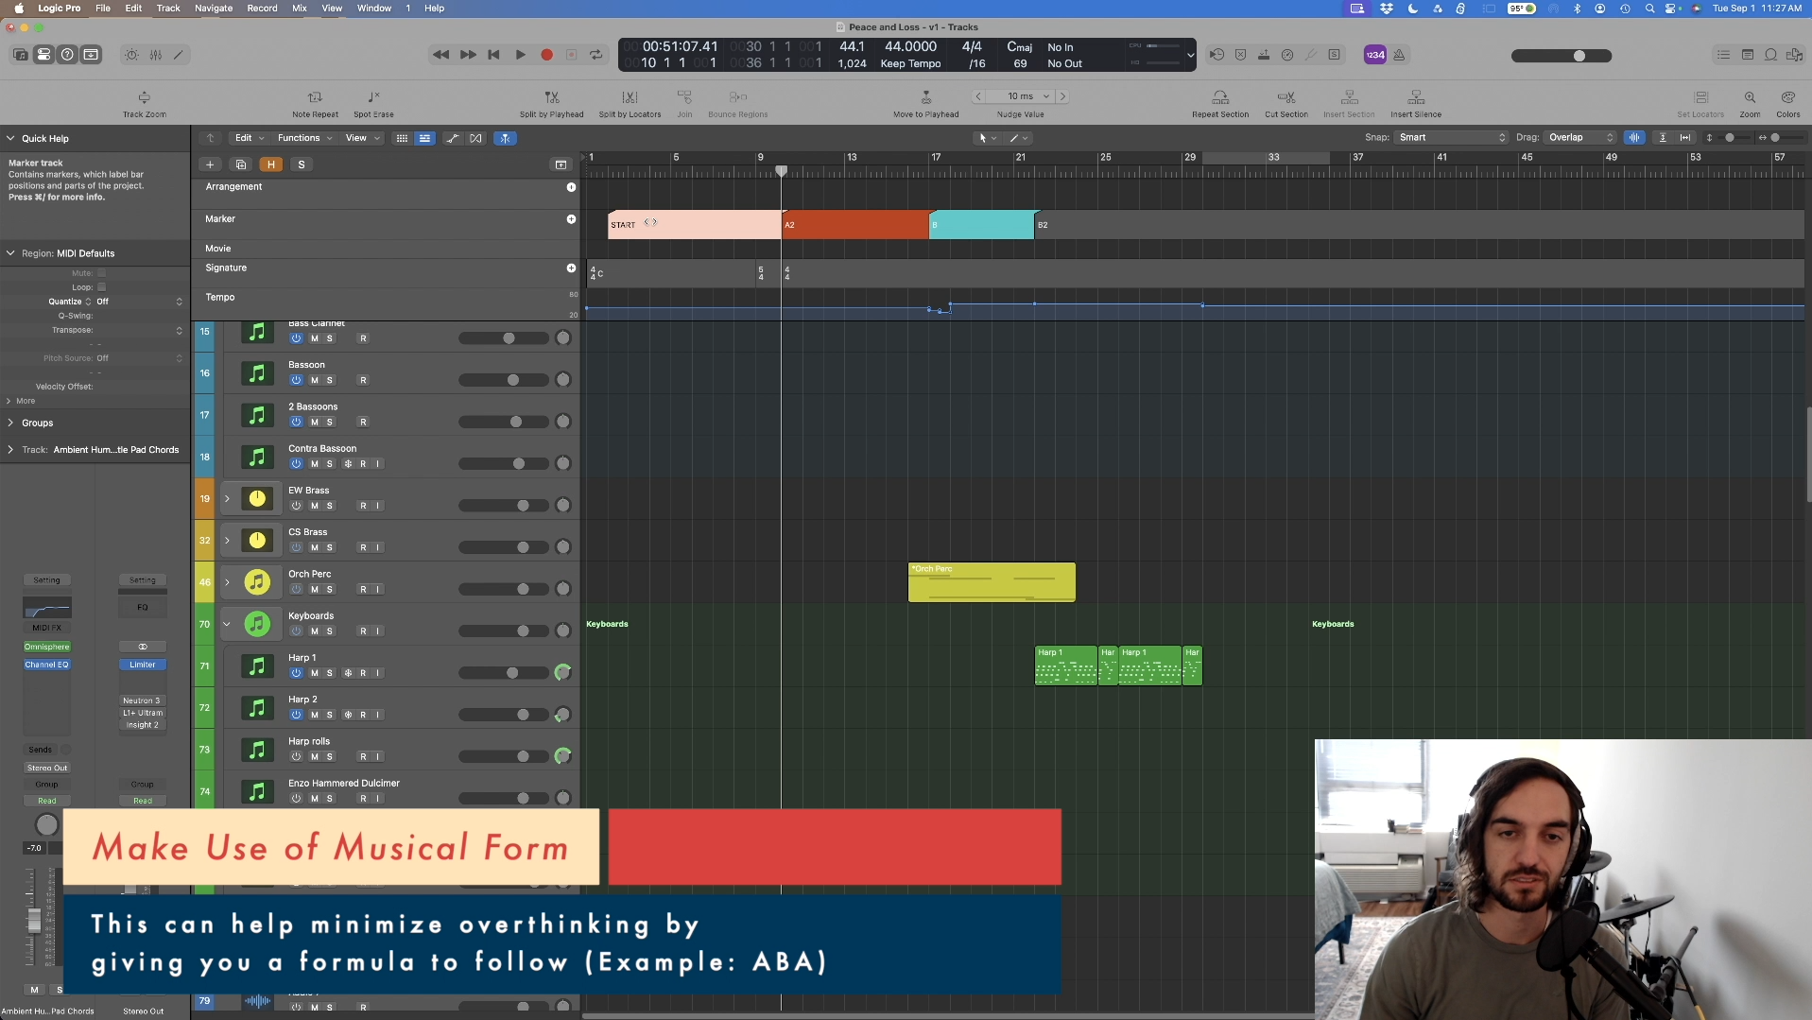Expand the EW Brass track stack
The height and width of the screenshot is (1020, 1812).
click(x=227, y=498)
